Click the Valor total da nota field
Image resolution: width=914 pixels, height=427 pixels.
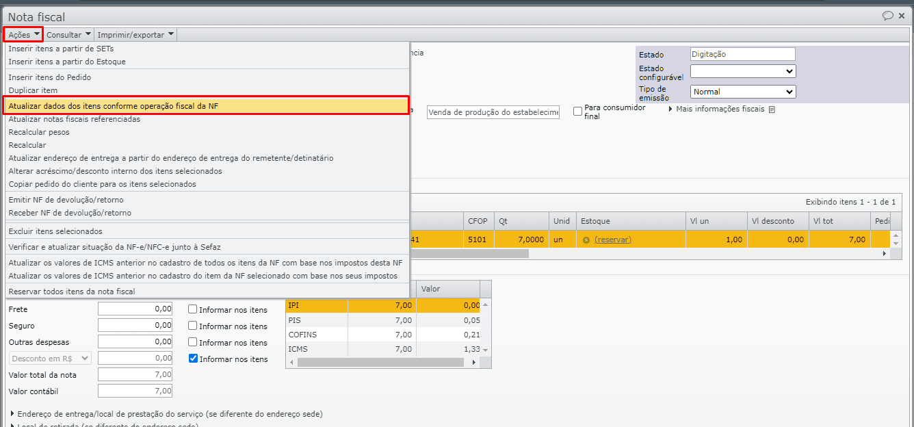135,374
